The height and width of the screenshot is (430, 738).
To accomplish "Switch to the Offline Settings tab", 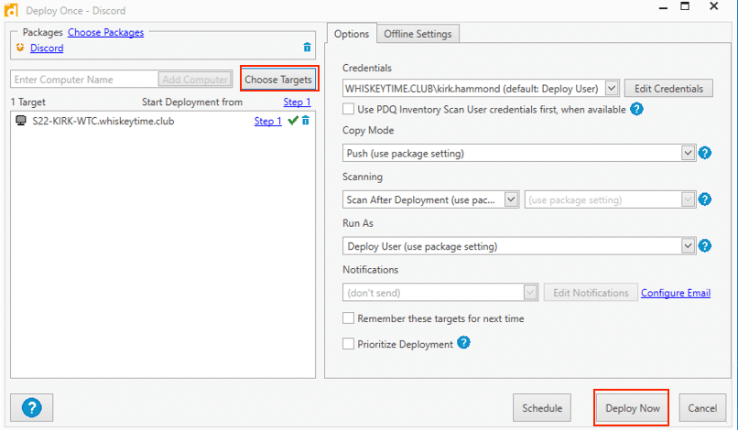I will 418,34.
